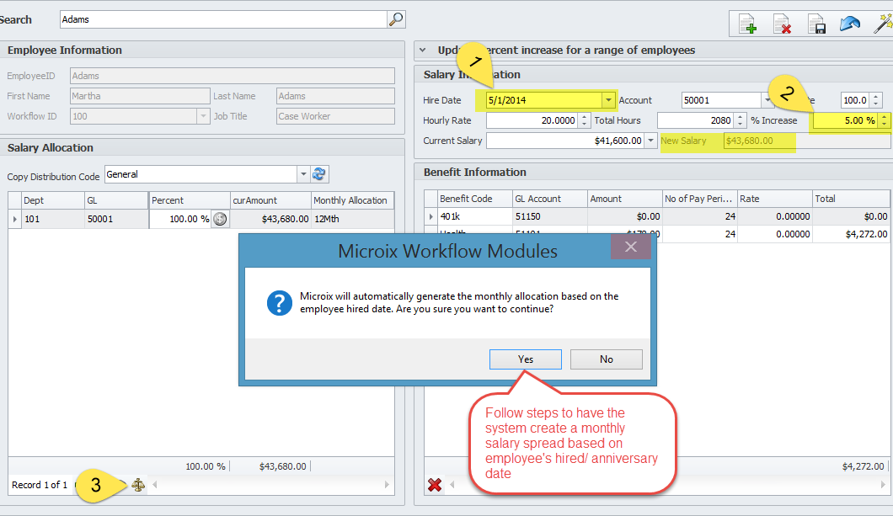Expand the Copy Distribution Code combo box
This screenshot has width=893, height=516.
point(303,174)
